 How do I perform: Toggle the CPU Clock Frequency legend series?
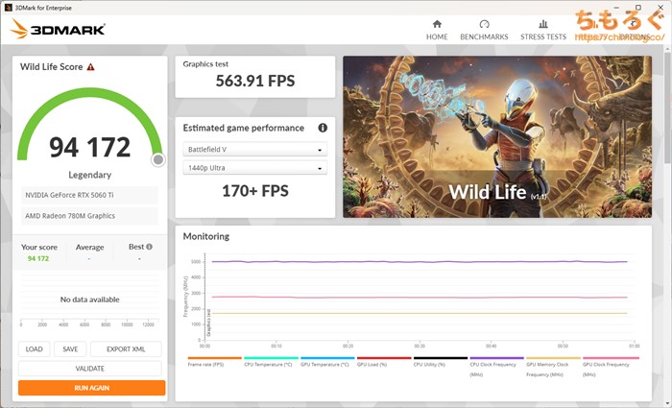496,367
